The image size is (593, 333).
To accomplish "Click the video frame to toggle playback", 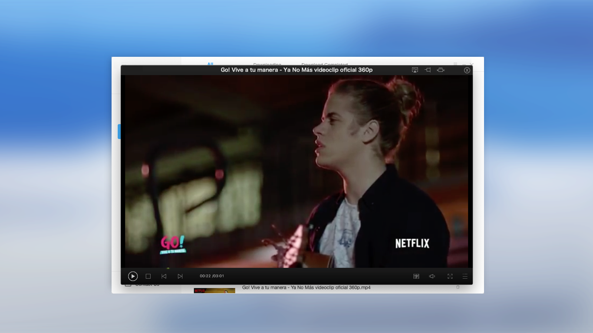I will (x=296, y=171).
